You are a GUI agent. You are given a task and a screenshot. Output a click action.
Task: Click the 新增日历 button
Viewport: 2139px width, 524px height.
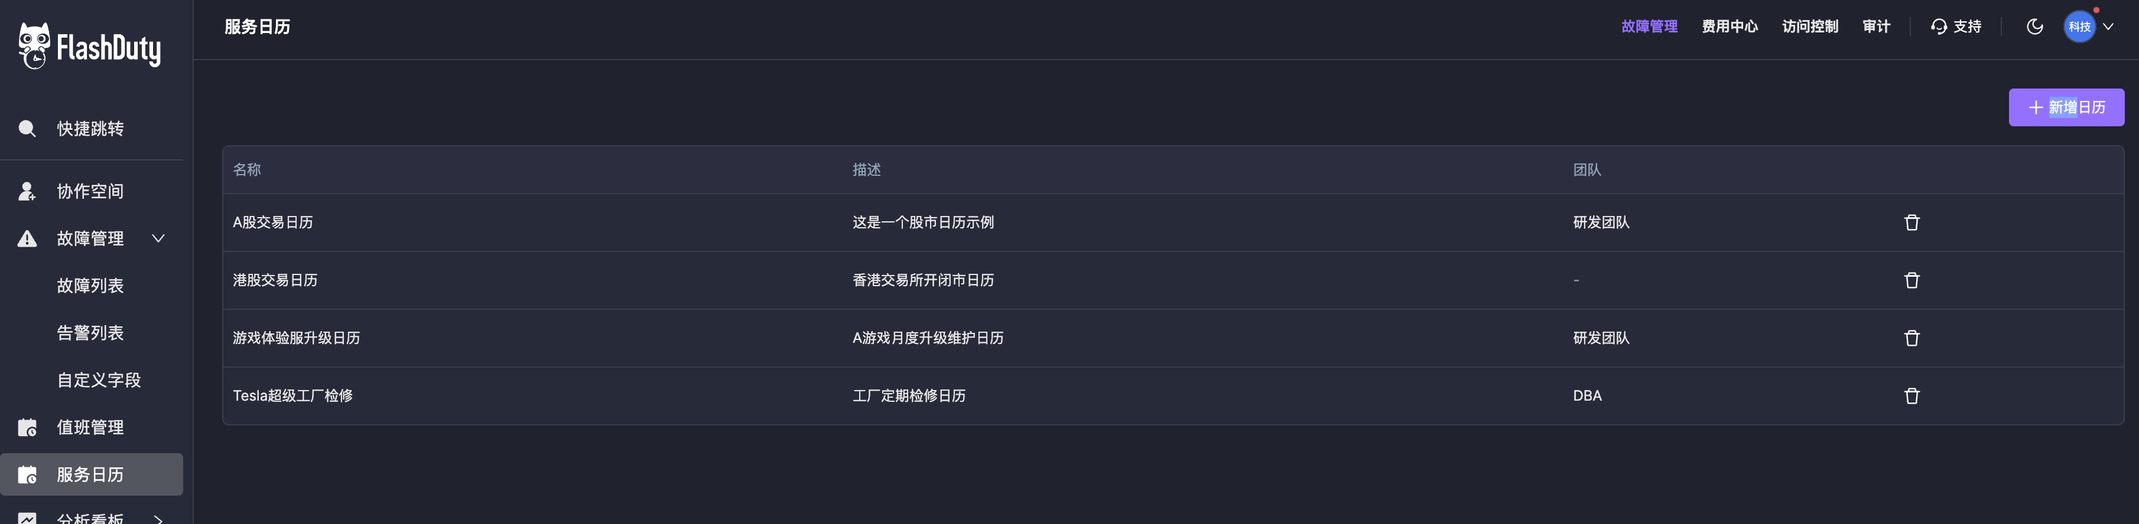(2067, 107)
